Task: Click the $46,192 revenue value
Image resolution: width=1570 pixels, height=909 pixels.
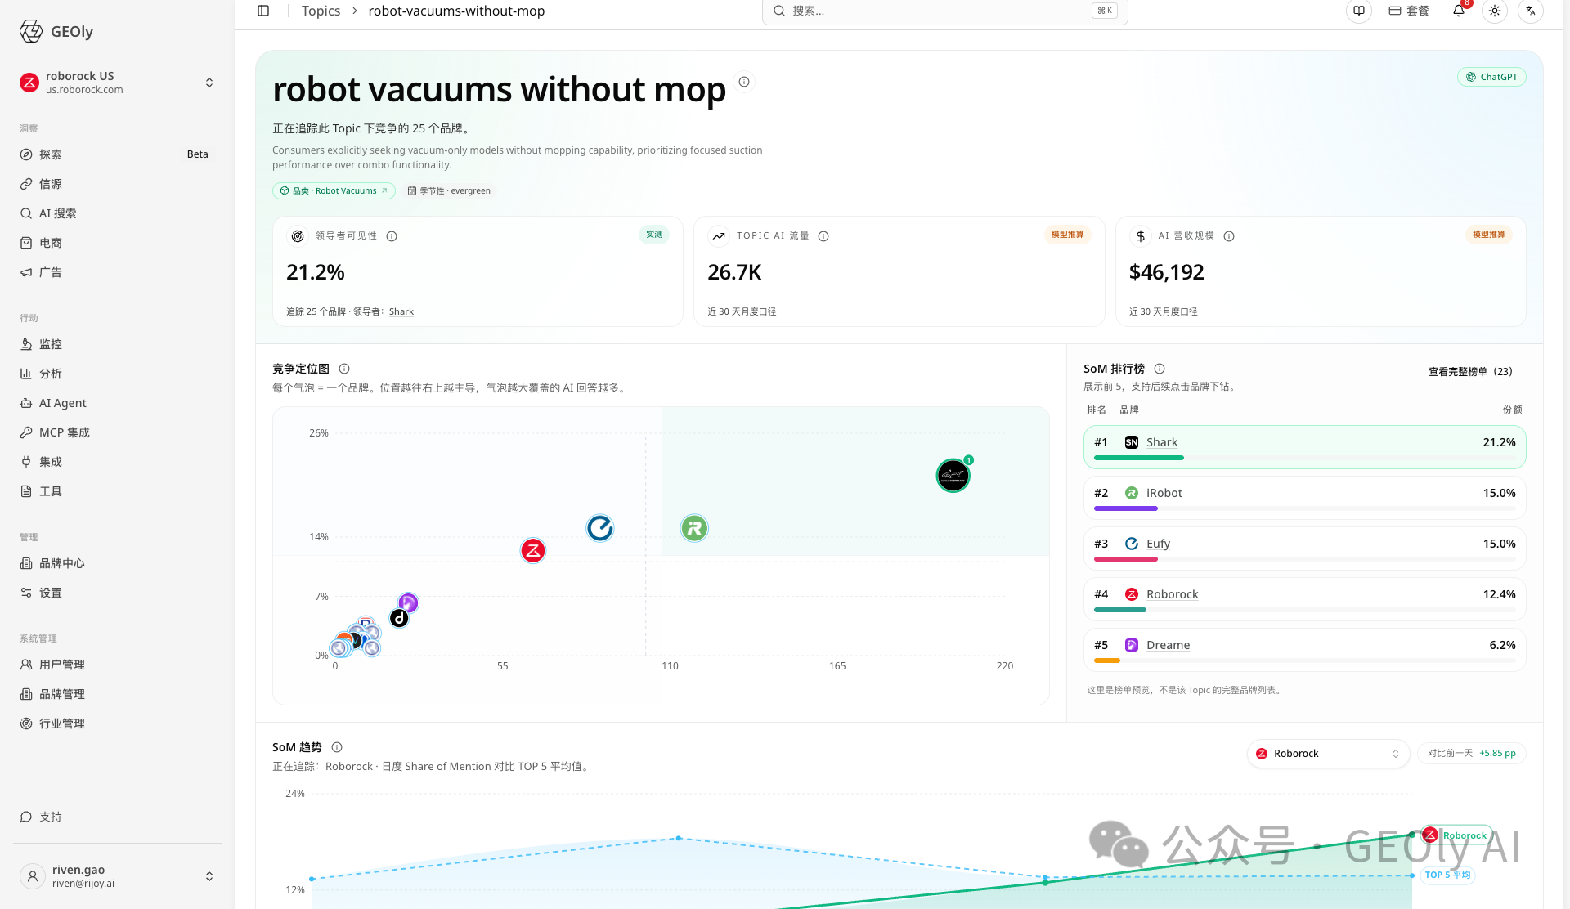Action: tap(1166, 272)
